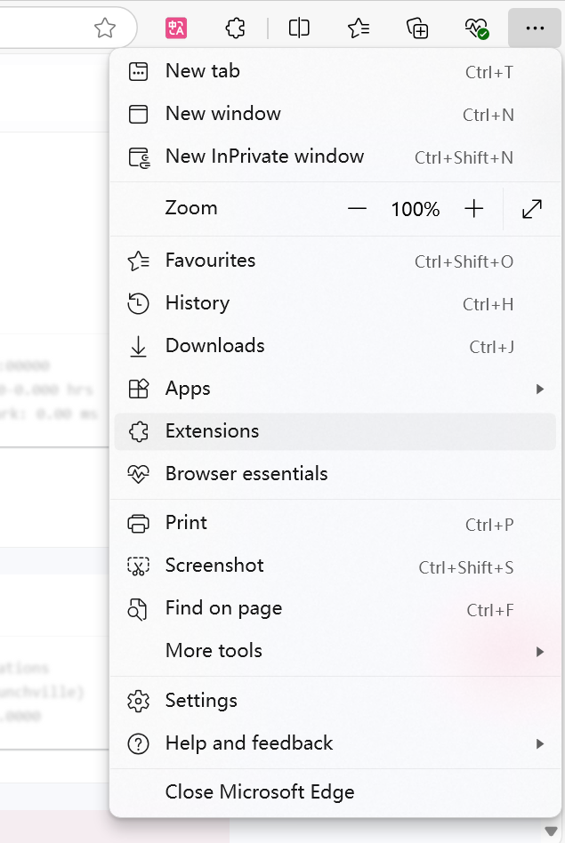Image resolution: width=565 pixels, height=843 pixels.
Task: Choose Screenshot from the menu
Action: [214, 566]
